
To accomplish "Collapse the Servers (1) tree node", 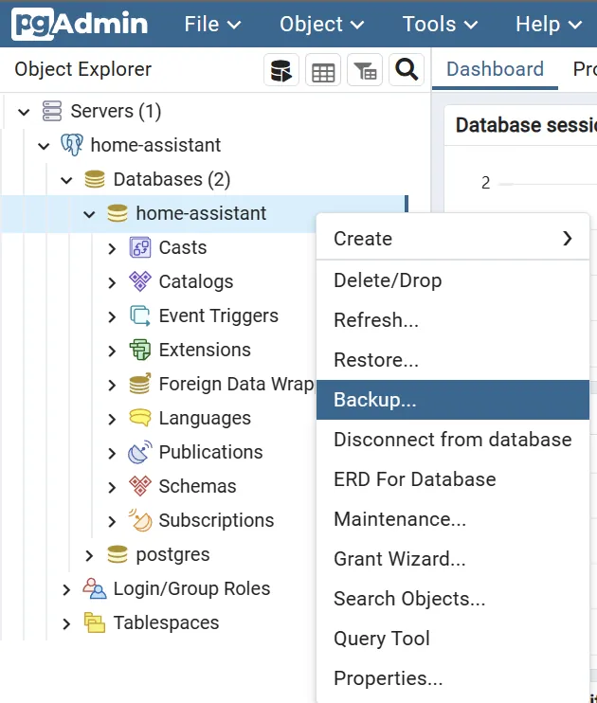I will tap(25, 112).
